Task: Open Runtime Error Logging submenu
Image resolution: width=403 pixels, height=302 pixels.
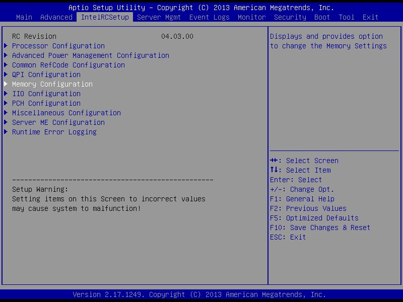Action: coord(54,132)
